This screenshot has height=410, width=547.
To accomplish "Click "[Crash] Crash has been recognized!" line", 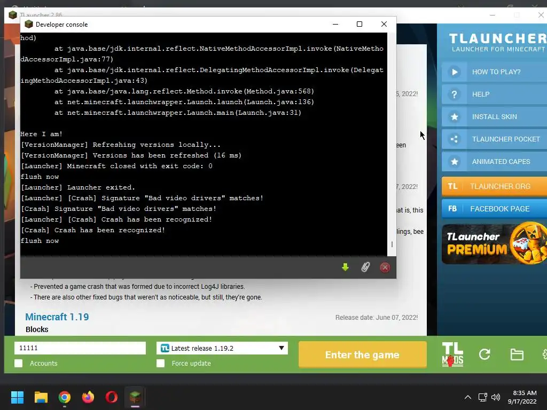I will click(x=92, y=230).
